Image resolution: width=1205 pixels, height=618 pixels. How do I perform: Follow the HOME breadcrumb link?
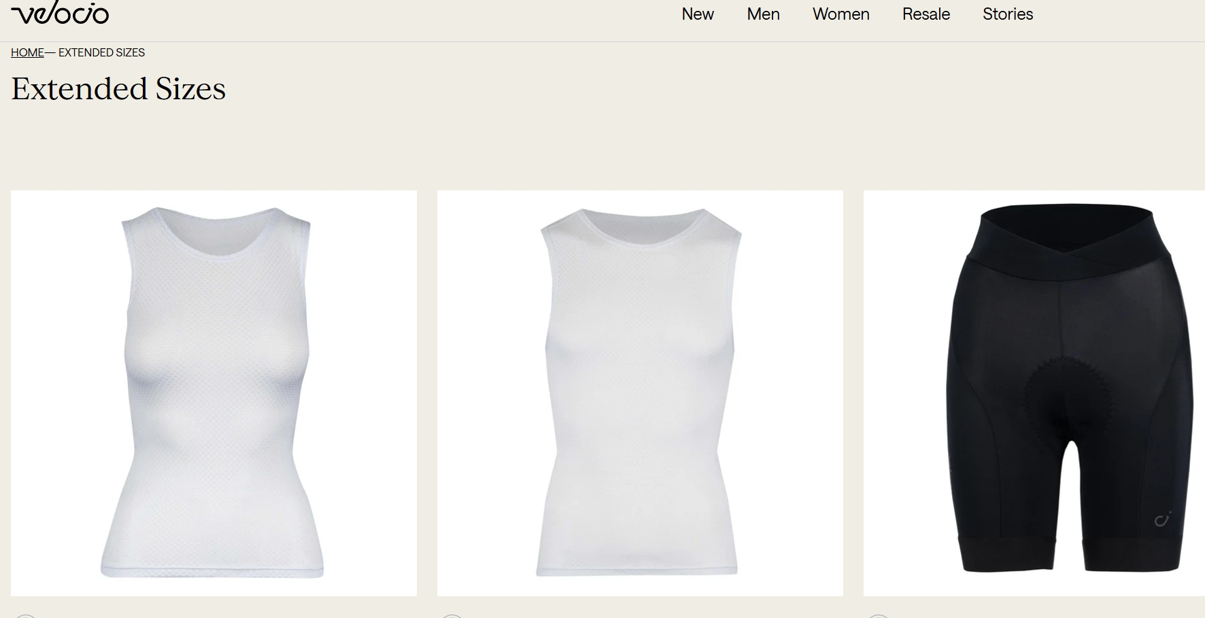tap(27, 52)
